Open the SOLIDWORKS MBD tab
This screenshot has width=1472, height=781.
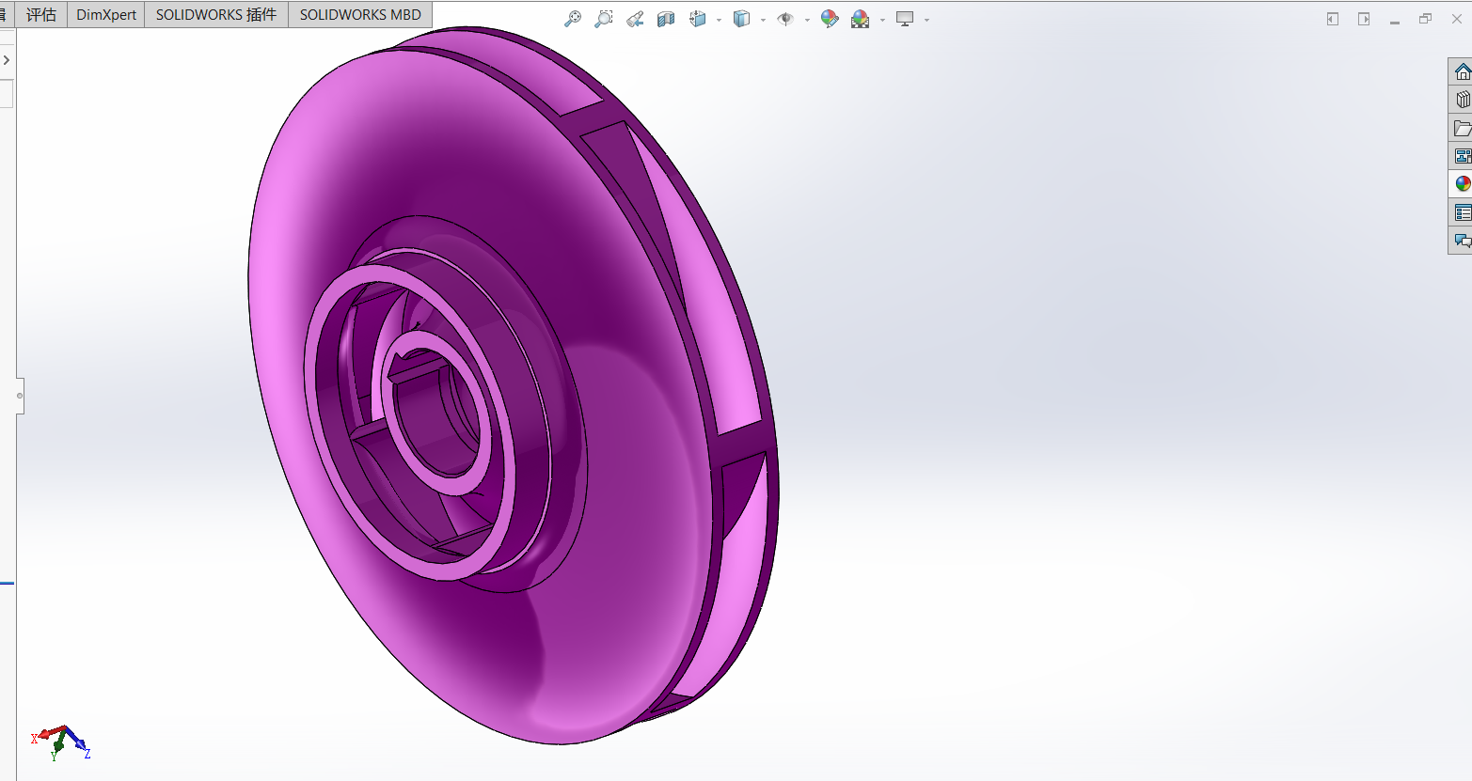coord(360,14)
